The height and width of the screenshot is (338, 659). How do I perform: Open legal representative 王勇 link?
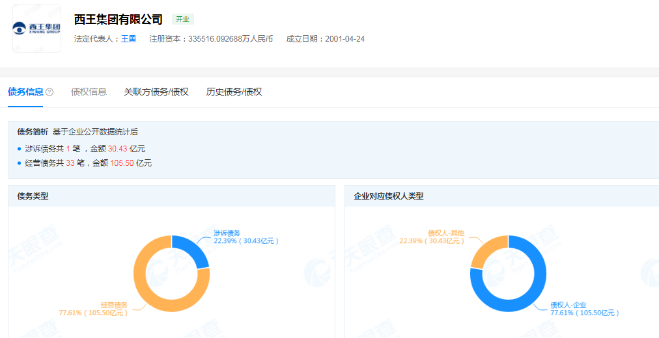(x=128, y=39)
